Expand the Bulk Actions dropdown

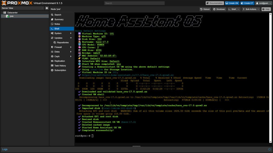click(251, 9)
